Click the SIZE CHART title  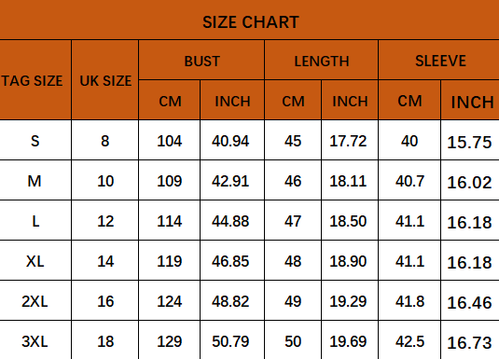tap(251, 22)
